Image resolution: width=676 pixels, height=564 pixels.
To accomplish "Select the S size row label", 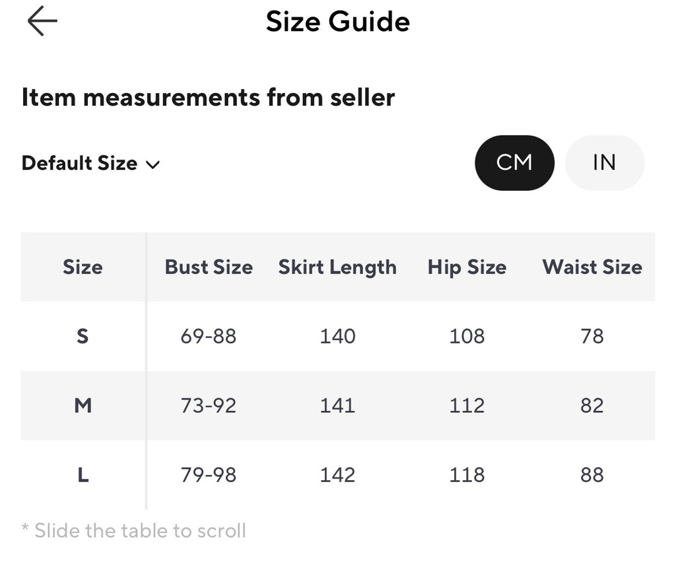I will [x=83, y=336].
